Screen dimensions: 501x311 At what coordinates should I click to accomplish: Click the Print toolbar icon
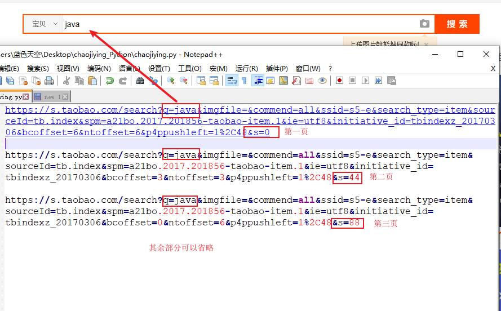[49, 81]
